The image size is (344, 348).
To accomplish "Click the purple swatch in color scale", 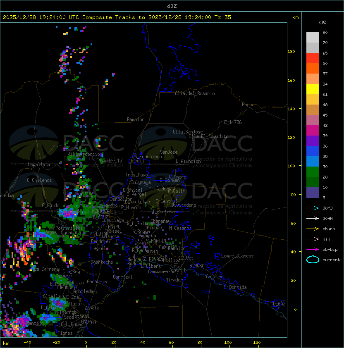I will (x=313, y=141).
